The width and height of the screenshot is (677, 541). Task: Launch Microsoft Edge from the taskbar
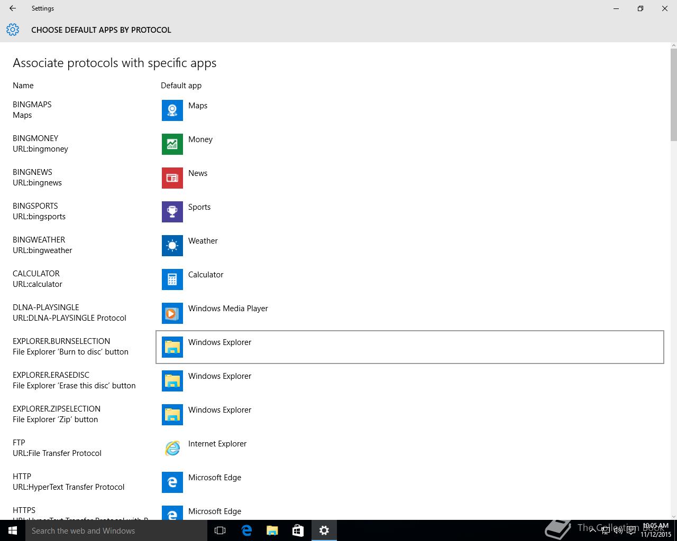coord(246,530)
